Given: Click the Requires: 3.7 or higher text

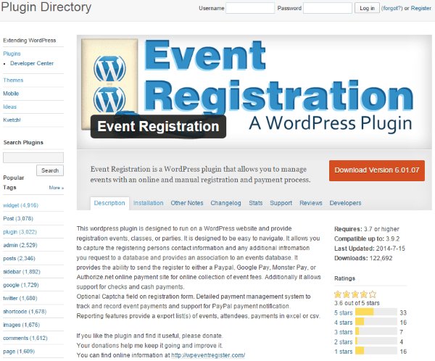Looking at the screenshot, I should pyautogui.click(x=366, y=229).
